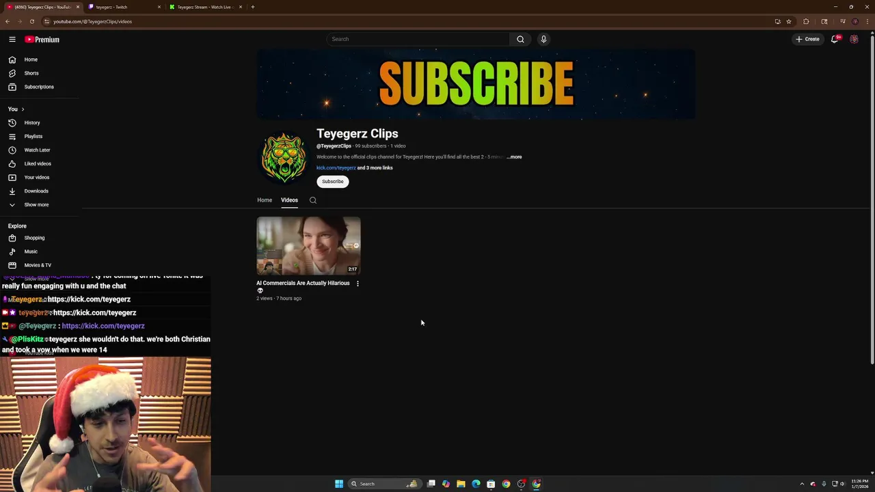
Task: Start voice search with the microphone
Action: [x=543, y=39]
